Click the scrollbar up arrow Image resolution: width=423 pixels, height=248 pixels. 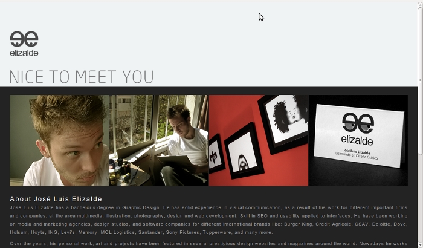[x=420, y=4]
